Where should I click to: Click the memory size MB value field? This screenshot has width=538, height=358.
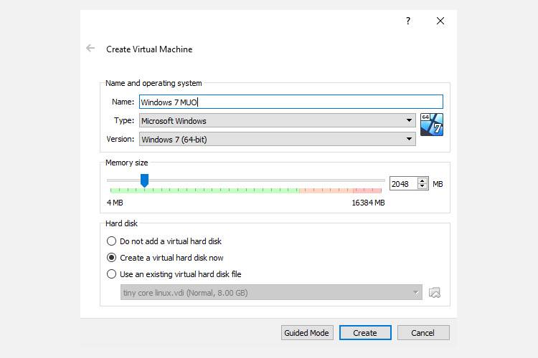[x=402, y=184]
